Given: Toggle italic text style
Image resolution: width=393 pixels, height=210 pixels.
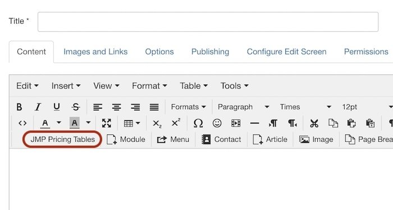Looking at the screenshot, I should tap(38, 107).
